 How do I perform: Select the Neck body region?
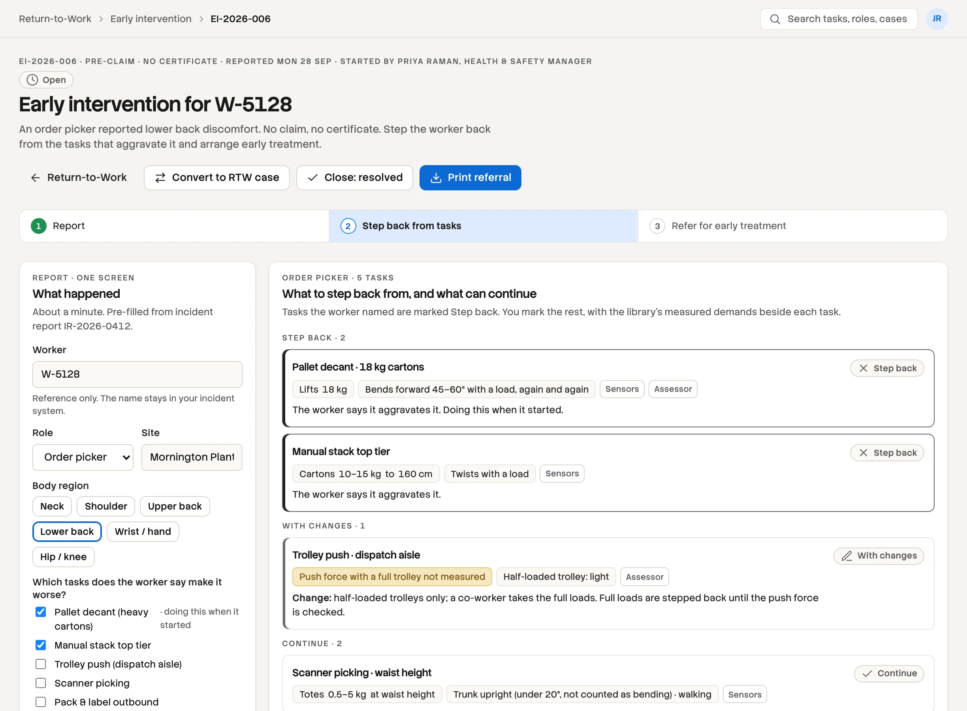tap(52, 506)
